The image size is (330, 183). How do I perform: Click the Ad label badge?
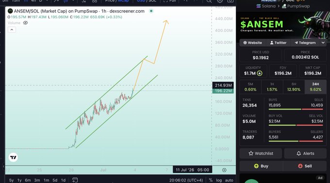[x=320, y=178]
